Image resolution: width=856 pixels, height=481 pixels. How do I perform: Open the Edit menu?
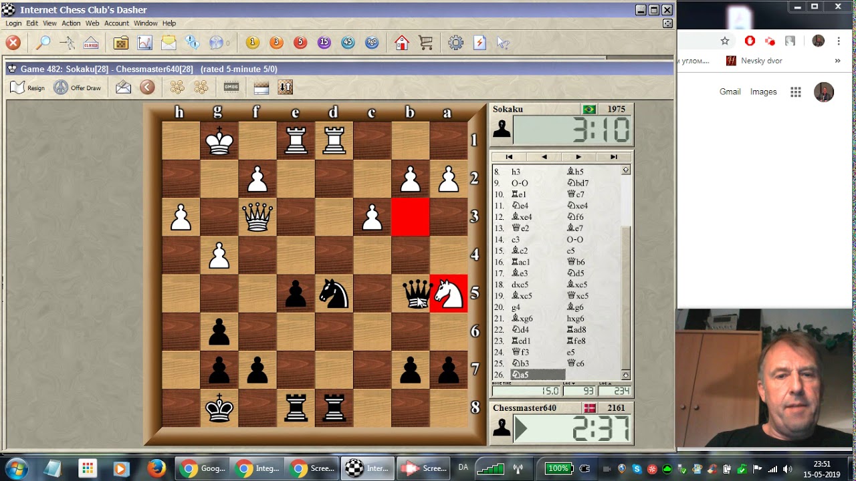tap(32, 23)
